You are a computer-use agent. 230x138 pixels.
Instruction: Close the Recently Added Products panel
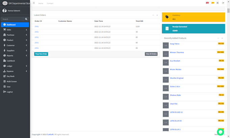tap(222, 38)
